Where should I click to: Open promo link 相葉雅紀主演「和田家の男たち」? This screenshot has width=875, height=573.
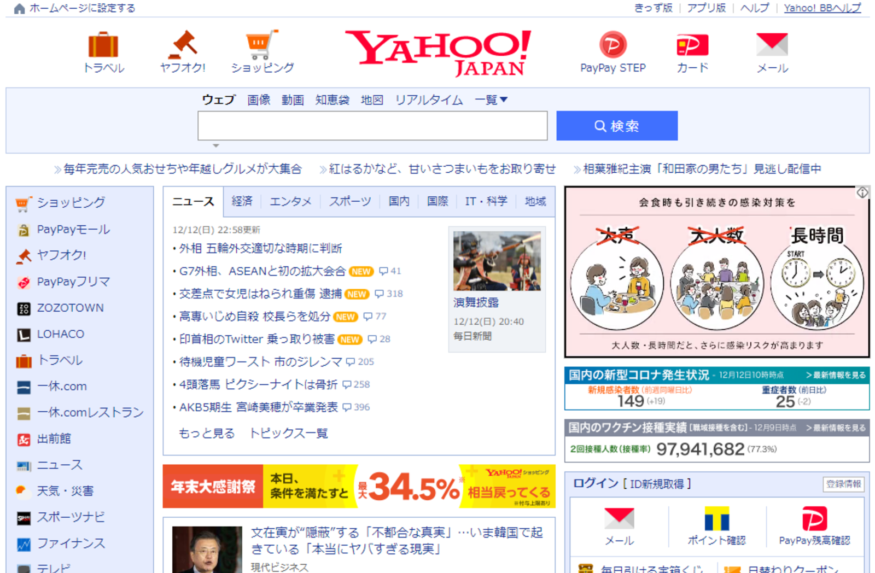point(702,169)
